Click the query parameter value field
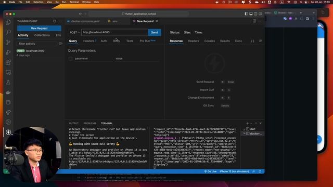 click(x=137, y=59)
